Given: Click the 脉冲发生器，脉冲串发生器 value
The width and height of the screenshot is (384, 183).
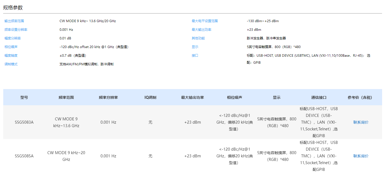Looking at the screenshot, I should 266,38.
